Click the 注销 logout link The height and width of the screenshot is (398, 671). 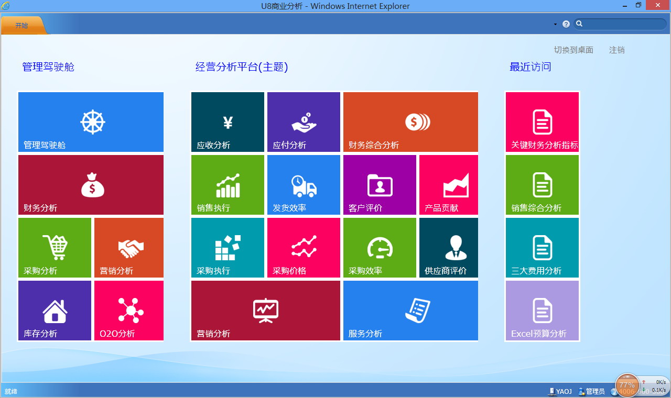pos(617,50)
